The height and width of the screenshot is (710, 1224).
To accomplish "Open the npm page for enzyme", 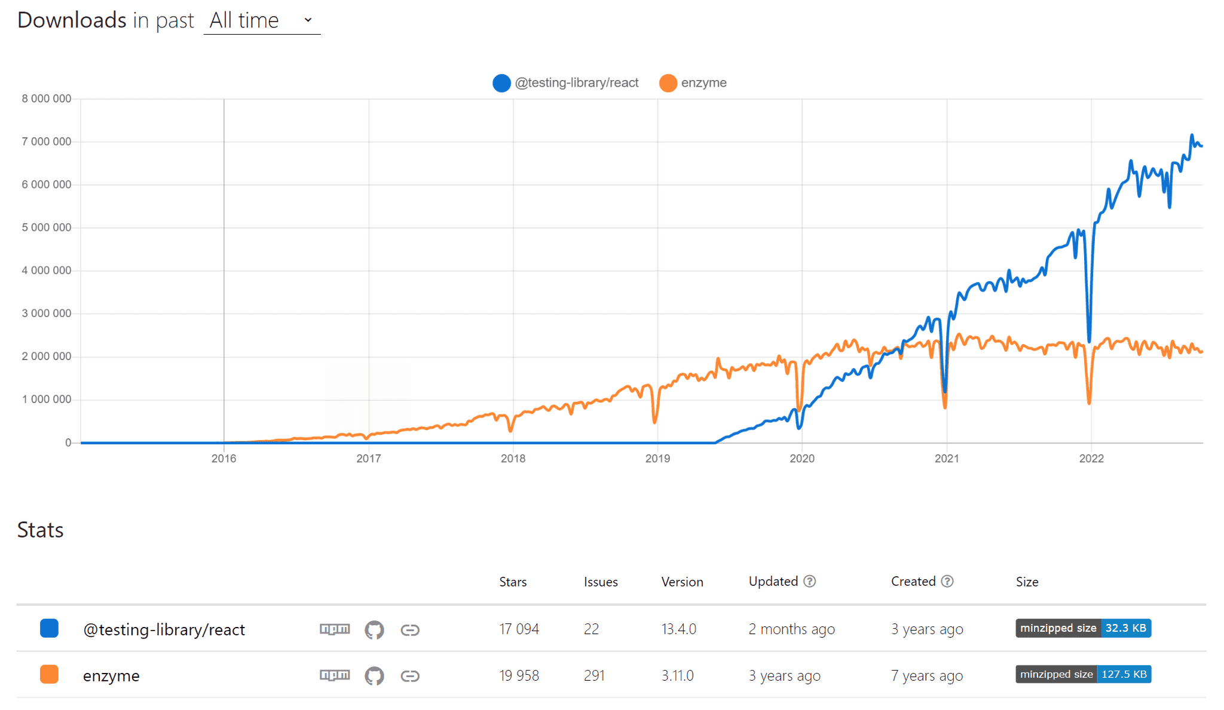I will click(x=335, y=675).
